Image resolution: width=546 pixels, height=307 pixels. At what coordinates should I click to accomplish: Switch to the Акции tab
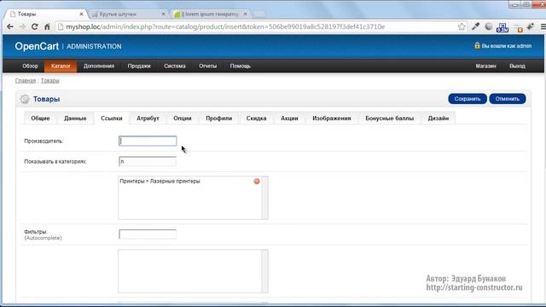289,119
